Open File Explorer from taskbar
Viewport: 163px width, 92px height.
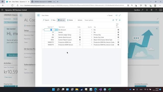tap(77, 89)
